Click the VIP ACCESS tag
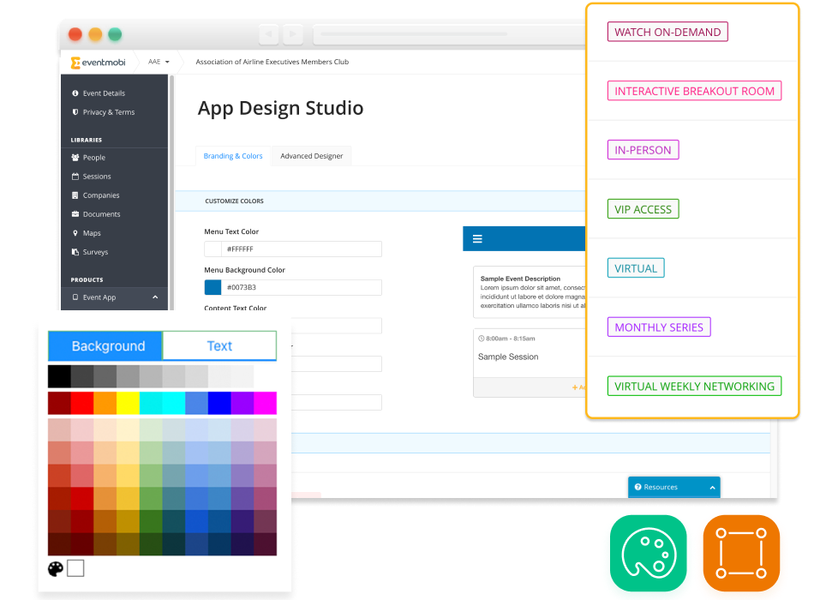838x600 pixels. (x=643, y=209)
